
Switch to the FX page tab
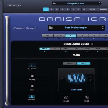pos(94,36)
